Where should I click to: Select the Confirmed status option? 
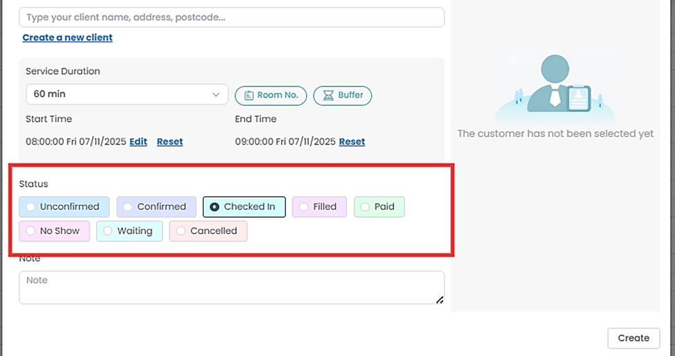(155, 207)
